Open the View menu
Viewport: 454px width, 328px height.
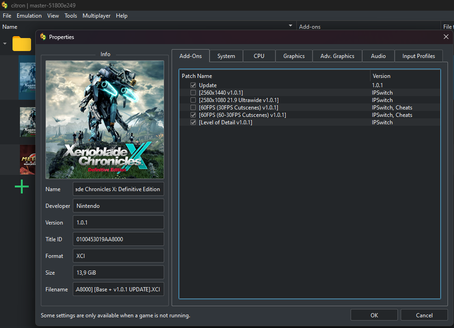coord(53,16)
